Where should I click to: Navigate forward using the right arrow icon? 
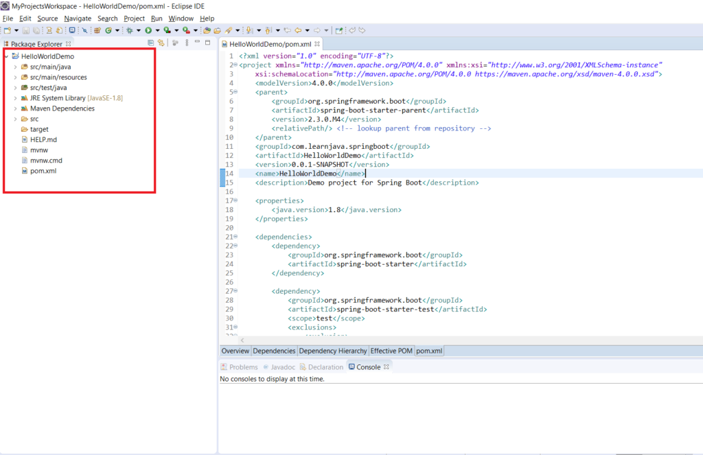pyautogui.click(x=317, y=30)
